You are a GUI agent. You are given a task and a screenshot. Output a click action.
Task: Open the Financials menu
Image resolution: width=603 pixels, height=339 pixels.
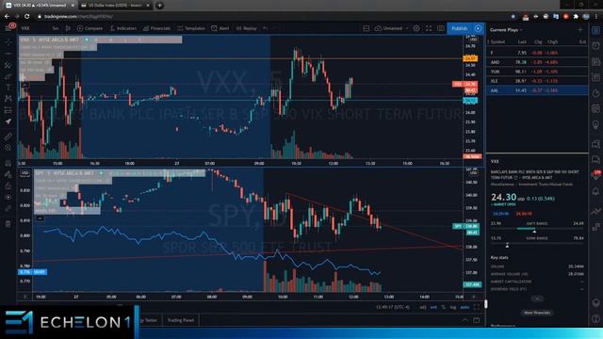click(x=157, y=28)
